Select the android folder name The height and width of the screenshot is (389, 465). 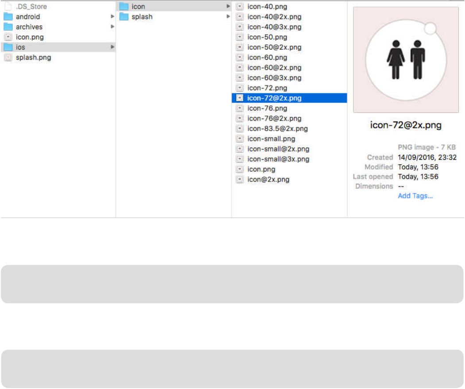point(28,16)
